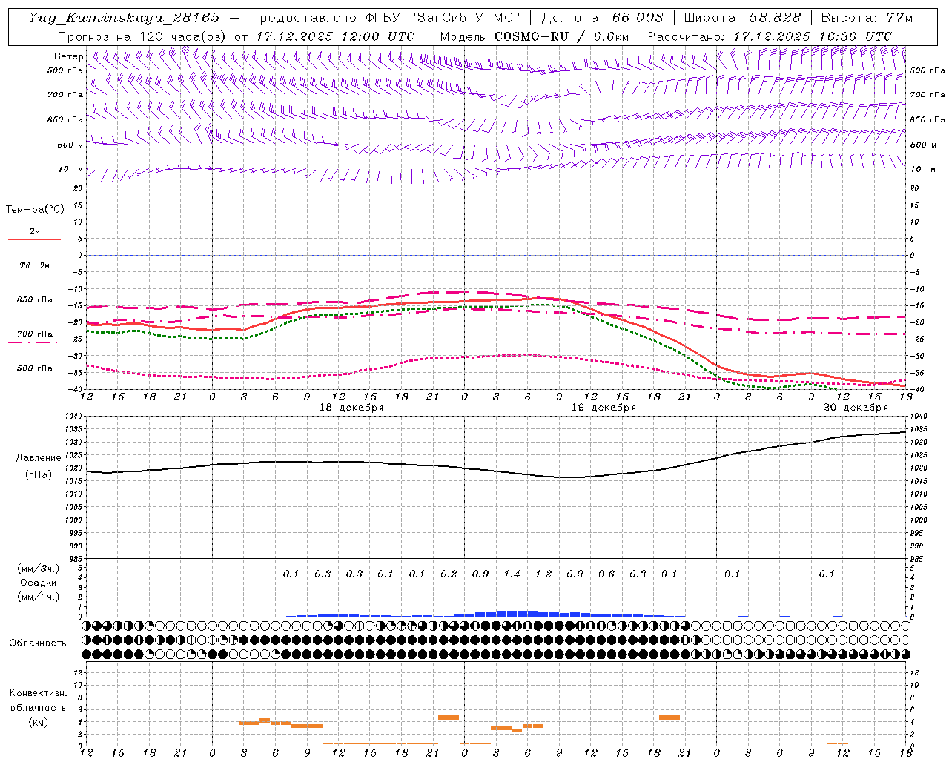949x759 pixels.
Task: Click the 20 декабря date label
Action: (856, 408)
